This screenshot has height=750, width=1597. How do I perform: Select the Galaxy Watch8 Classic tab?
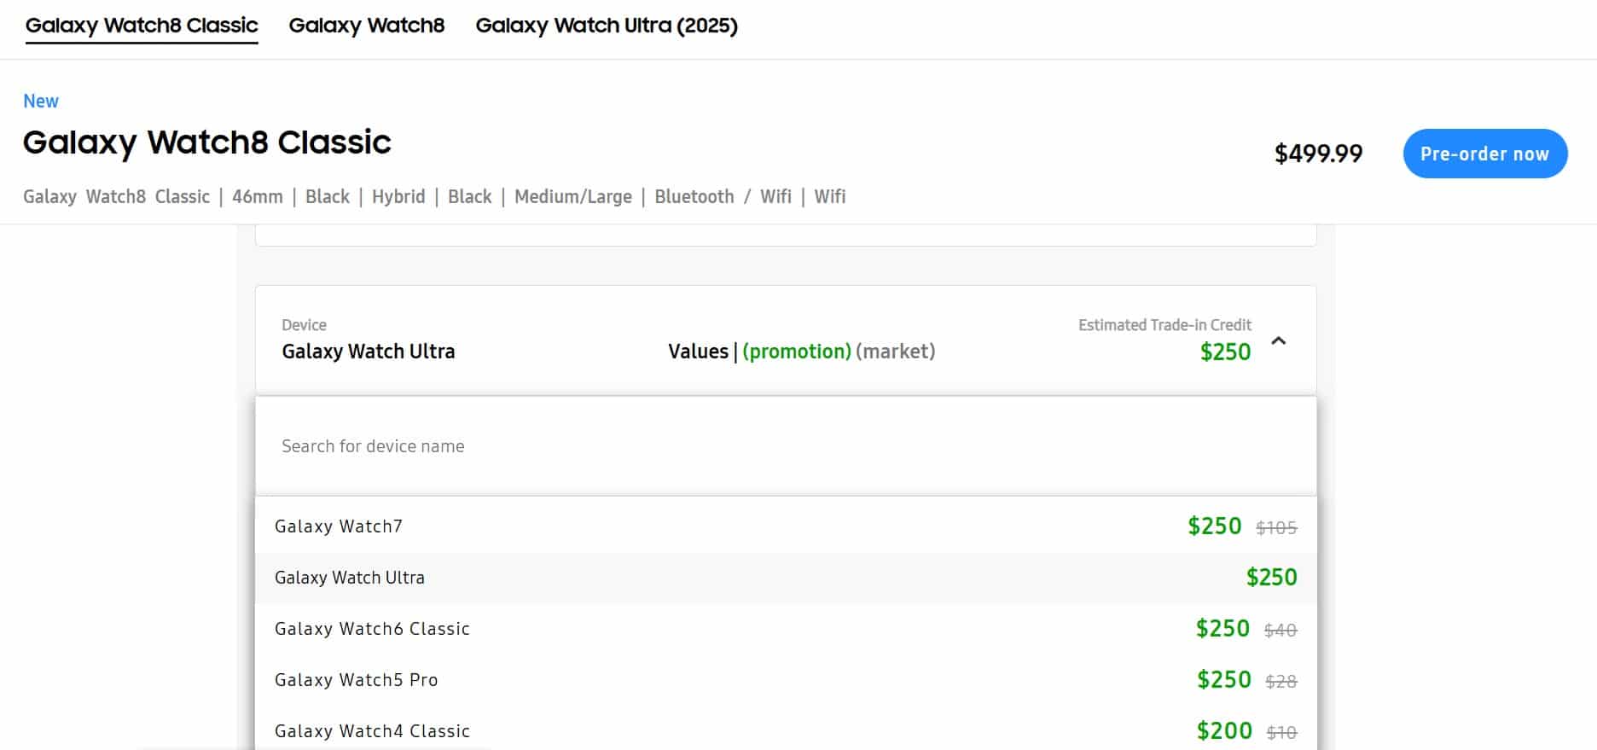pyautogui.click(x=142, y=26)
